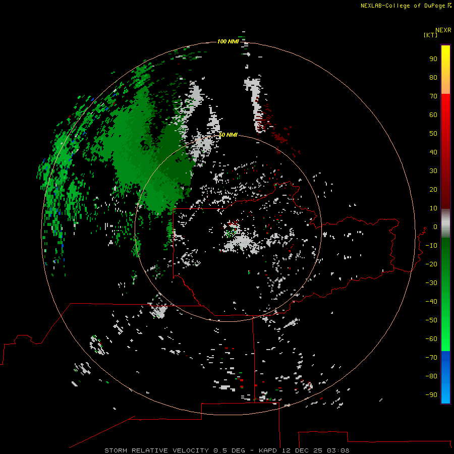Image resolution: width=454 pixels, height=454 pixels.
Task: Click the 03:08 time stamp
Action: pos(338,450)
